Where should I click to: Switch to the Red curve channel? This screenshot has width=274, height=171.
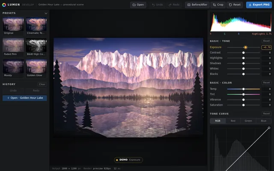233,121
